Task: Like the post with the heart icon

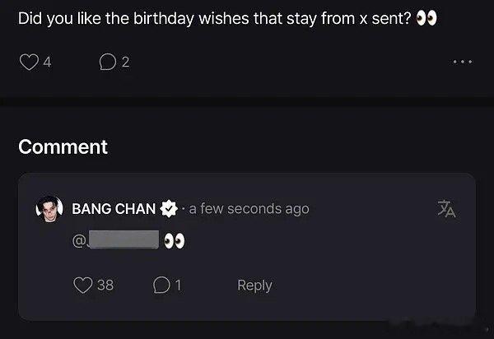Action: 29,62
